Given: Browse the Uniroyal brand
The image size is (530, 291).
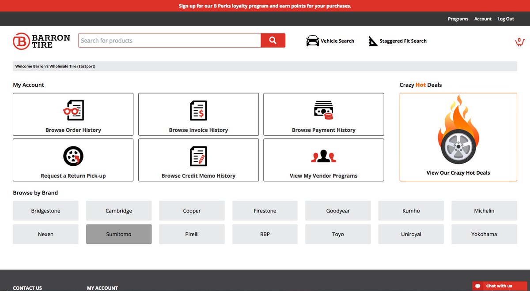Looking at the screenshot, I should [x=411, y=234].
